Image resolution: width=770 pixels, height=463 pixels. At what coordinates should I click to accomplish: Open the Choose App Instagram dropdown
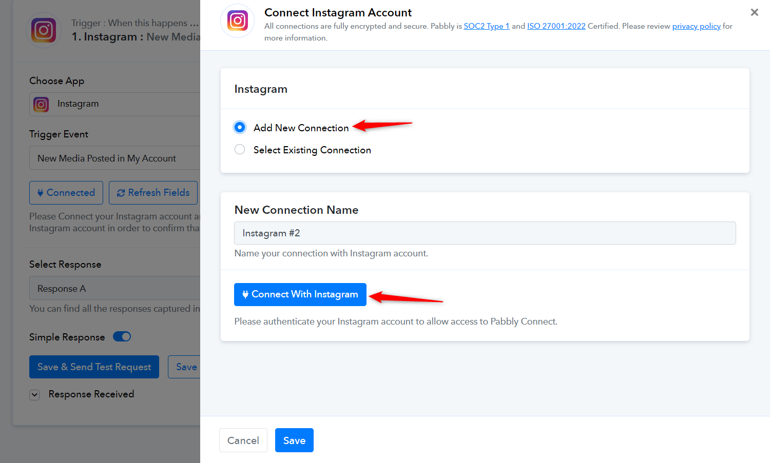[x=114, y=104]
